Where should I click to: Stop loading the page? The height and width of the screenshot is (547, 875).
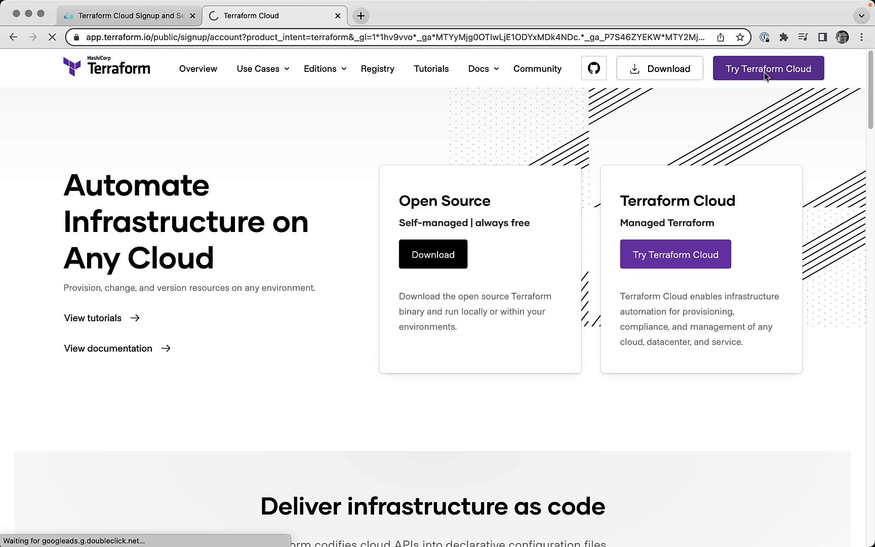pos(52,37)
